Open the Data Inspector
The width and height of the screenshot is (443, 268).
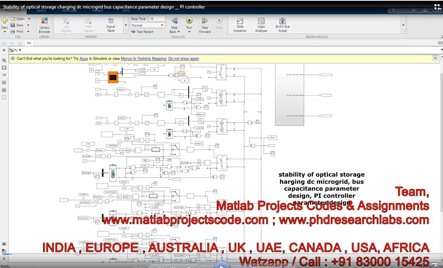[x=240, y=25]
